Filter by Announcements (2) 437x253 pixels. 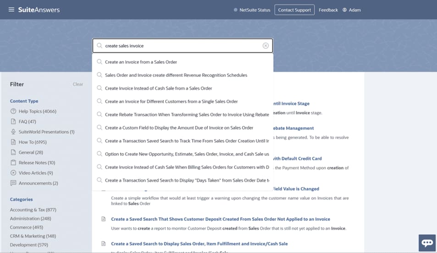38,183
